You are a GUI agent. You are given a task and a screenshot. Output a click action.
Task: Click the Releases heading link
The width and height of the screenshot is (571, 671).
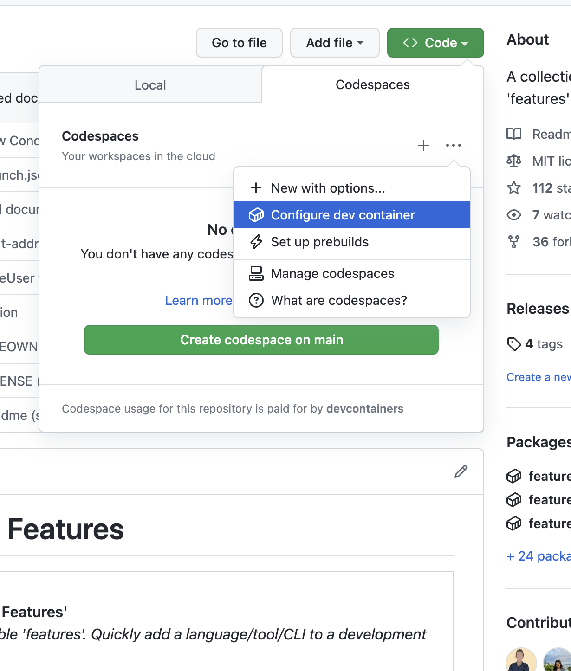[539, 309]
